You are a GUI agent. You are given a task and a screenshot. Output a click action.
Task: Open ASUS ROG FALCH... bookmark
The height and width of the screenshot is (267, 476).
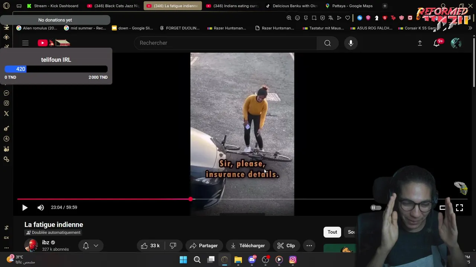371,28
